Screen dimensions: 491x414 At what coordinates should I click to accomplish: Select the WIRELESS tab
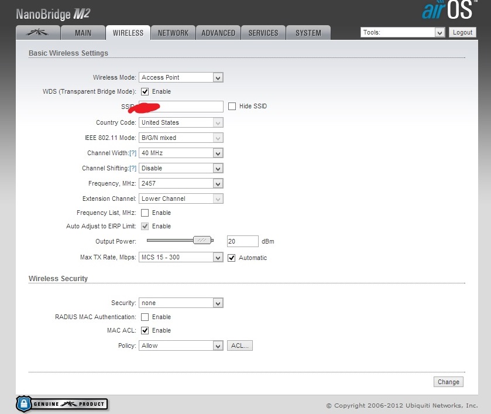point(128,33)
